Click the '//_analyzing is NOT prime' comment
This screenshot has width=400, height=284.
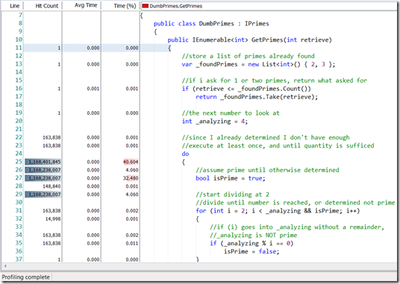point(253,236)
